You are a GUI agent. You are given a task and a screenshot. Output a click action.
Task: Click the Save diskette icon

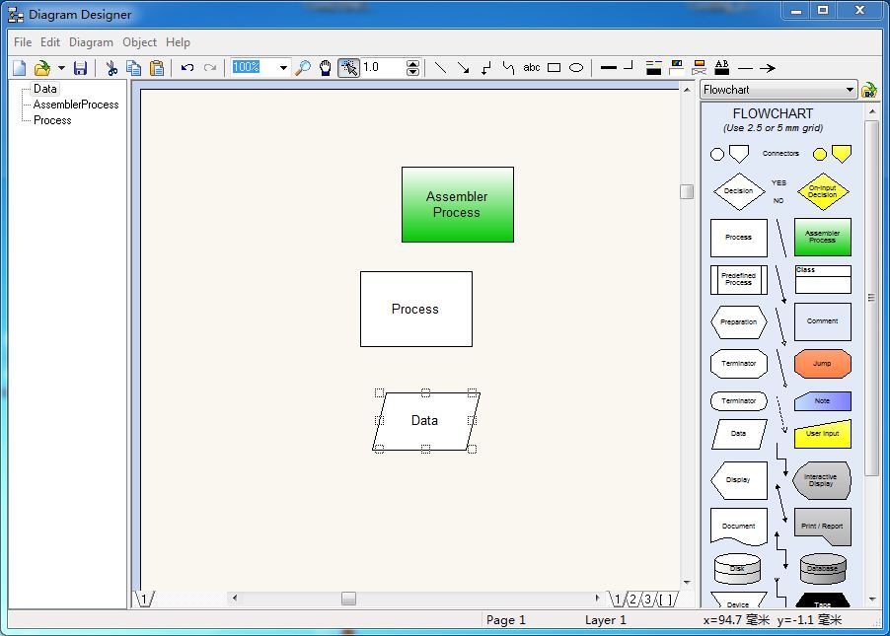[x=81, y=68]
